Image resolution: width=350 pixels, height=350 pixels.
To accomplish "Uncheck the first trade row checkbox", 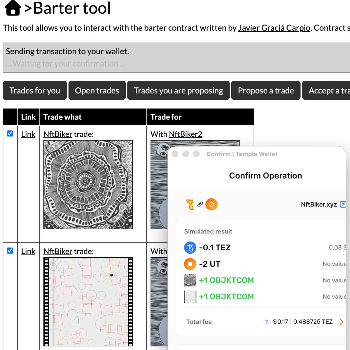I will (x=10, y=134).
